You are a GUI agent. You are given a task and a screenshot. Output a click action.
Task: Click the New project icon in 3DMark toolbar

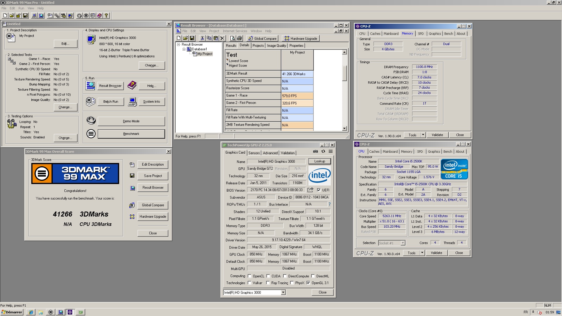point(5,16)
